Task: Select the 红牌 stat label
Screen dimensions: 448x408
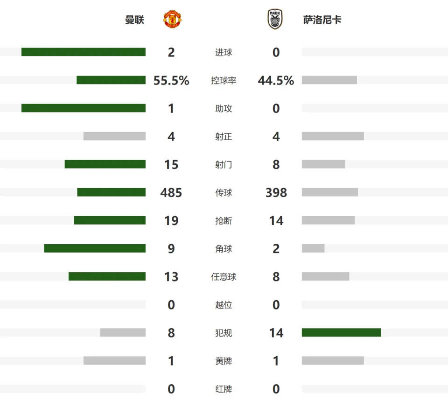Action: tap(224, 389)
